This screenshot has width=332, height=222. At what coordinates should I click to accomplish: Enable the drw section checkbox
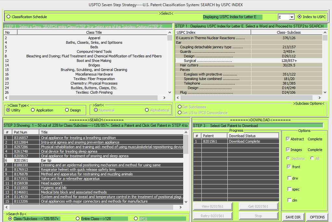289,178
